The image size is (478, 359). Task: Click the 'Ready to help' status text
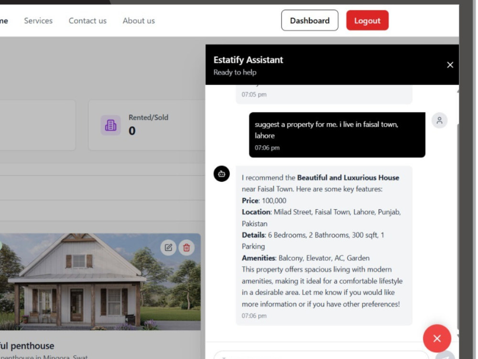click(235, 72)
